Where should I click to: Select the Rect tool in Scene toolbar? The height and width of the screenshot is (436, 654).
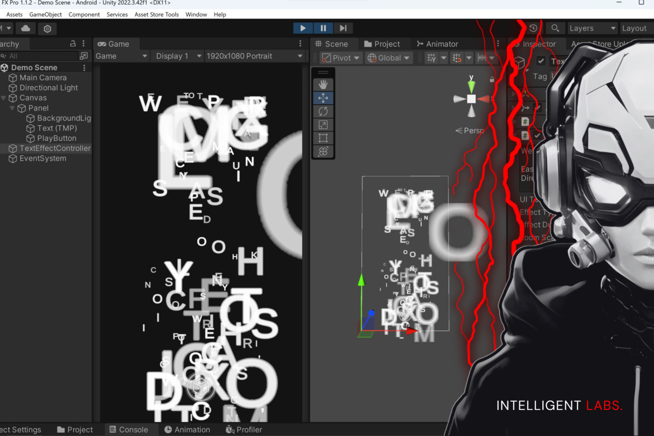click(x=323, y=138)
